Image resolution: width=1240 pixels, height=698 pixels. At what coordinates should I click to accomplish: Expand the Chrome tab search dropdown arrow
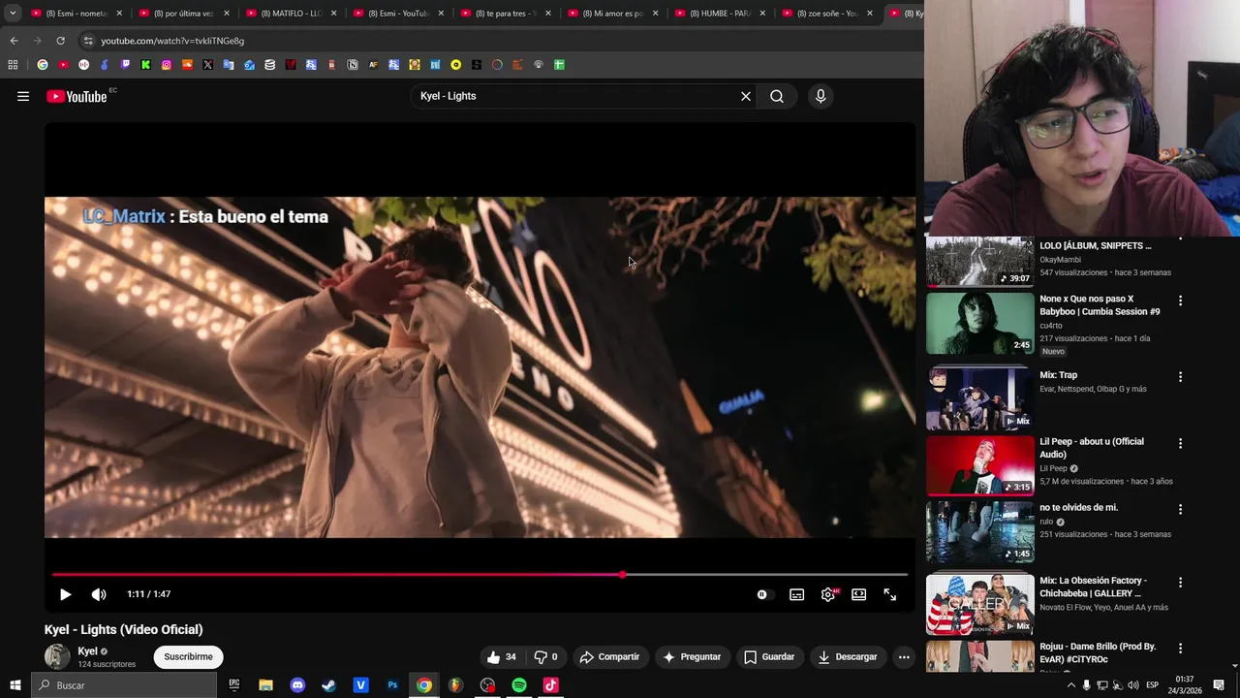coord(13,13)
